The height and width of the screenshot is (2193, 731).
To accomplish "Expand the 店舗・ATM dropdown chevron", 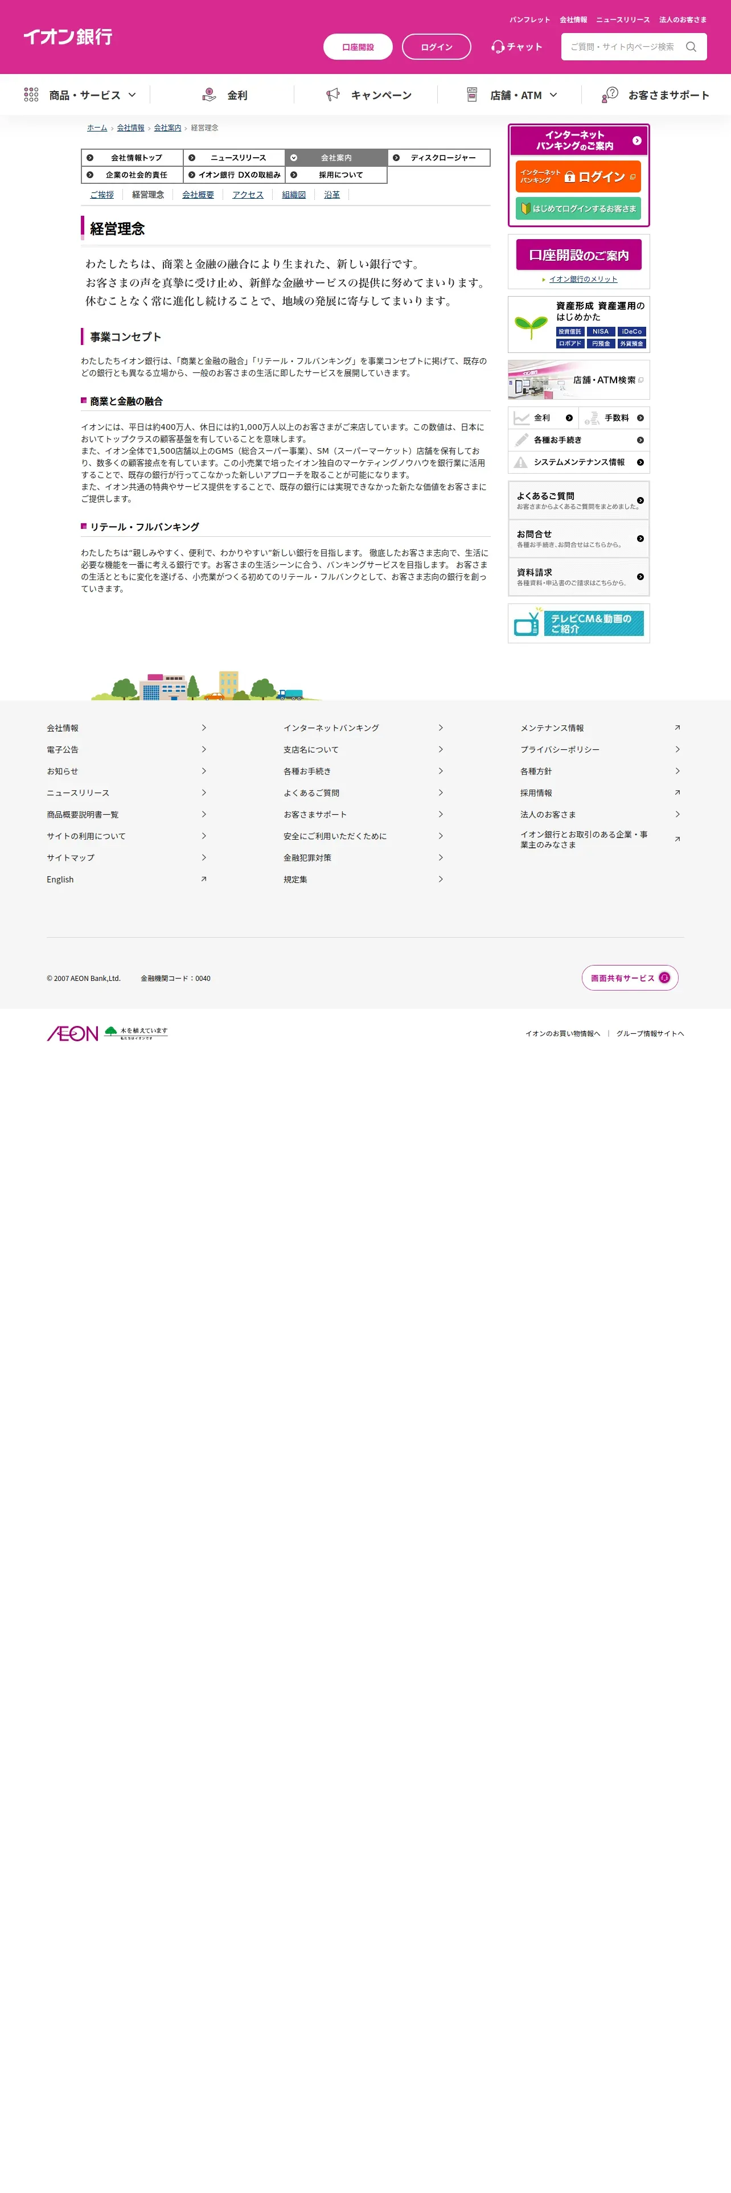I will (x=553, y=95).
